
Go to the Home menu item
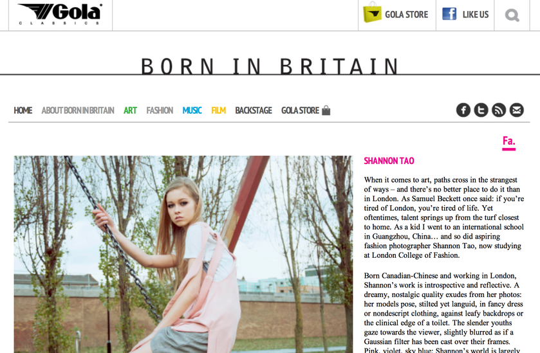click(23, 111)
